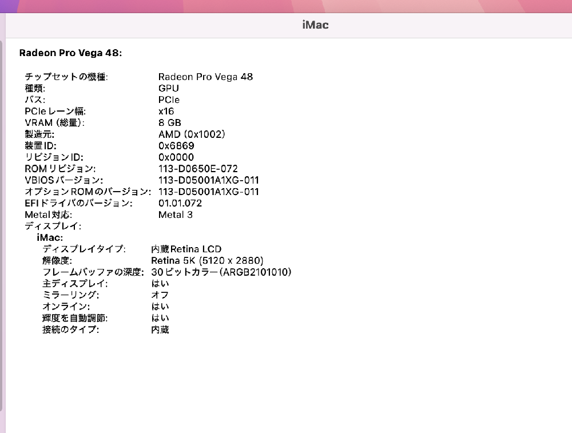Screen dimensions: 572x433
Task: Select the vendor value AMD (0x1002)
Action: [192, 134]
